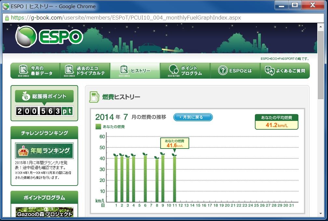
Task: Click the clipboard icon on ヒストリー
Action: 124,69
